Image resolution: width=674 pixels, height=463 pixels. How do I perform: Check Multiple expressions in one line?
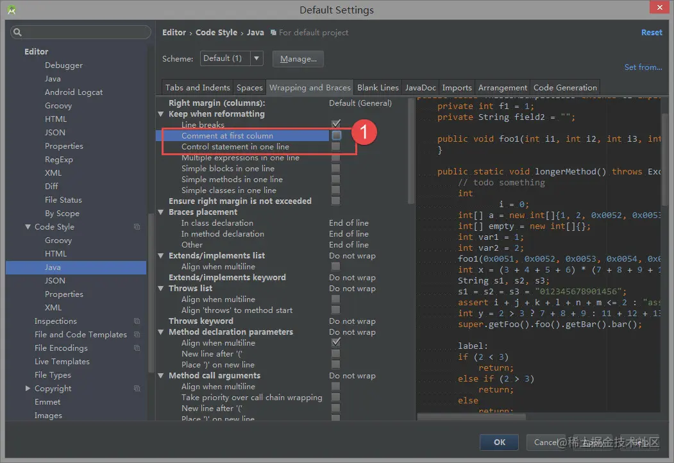tap(336, 158)
